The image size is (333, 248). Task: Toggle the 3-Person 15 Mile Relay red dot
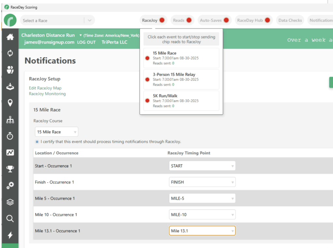[x=147, y=79]
